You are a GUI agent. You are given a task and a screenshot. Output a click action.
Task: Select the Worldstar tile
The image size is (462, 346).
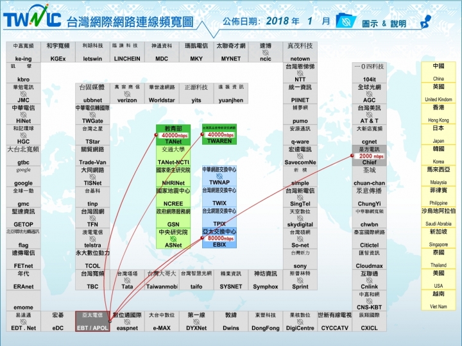coord(162,94)
